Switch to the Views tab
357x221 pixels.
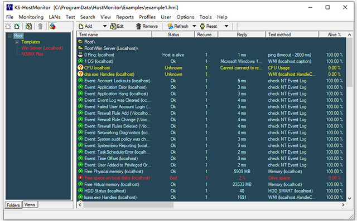pyautogui.click(x=30, y=205)
